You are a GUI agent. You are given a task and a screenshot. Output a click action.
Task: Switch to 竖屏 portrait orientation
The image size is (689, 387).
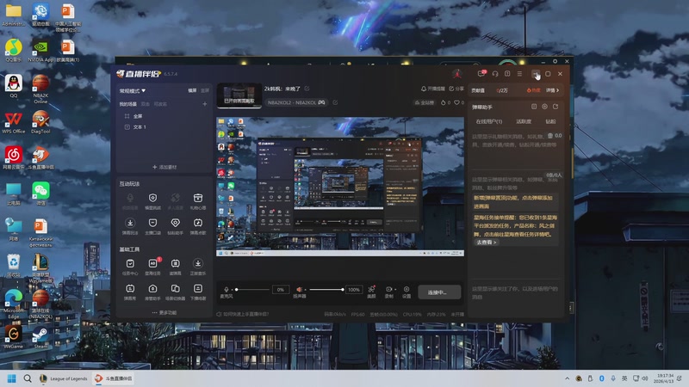tap(205, 90)
